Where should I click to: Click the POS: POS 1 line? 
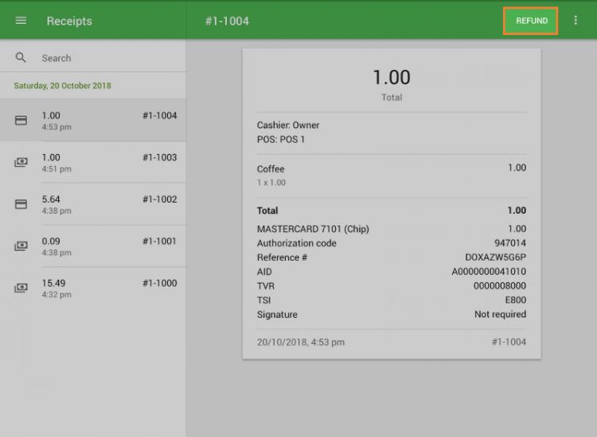[281, 140]
